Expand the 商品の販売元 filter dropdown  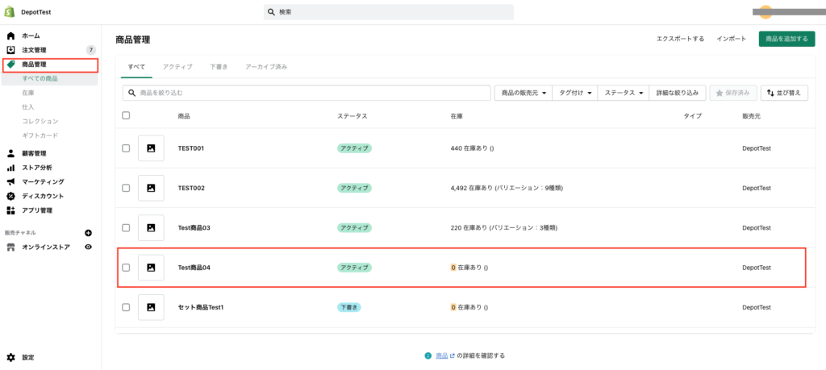521,93
